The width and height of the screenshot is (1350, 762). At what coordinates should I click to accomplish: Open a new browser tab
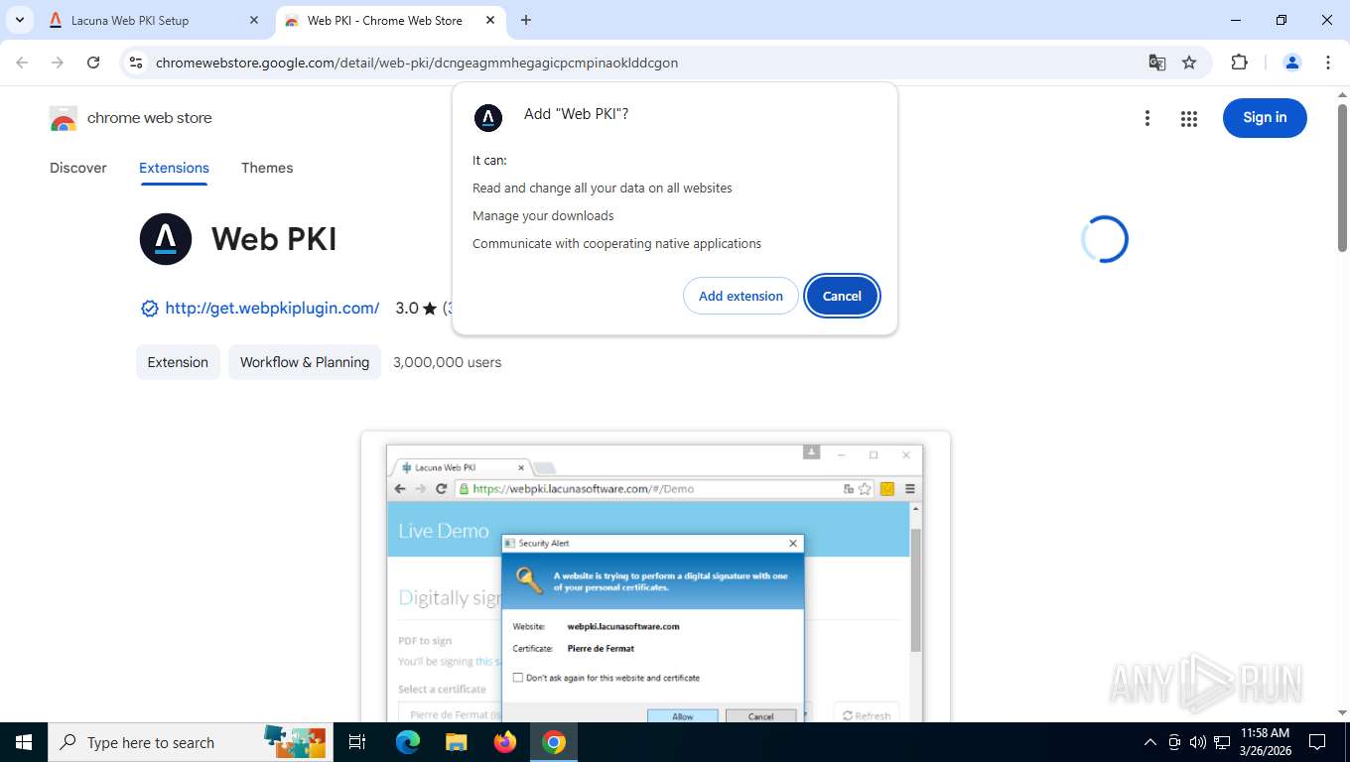coord(526,20)
